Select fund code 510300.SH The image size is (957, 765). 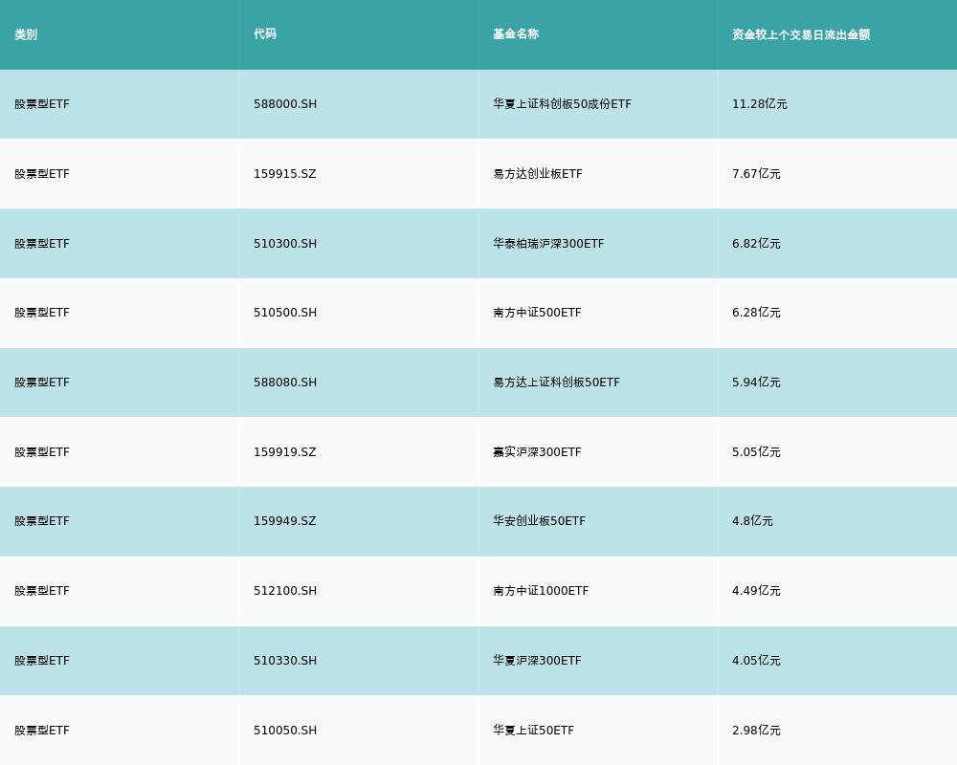[x=285, y=244]
